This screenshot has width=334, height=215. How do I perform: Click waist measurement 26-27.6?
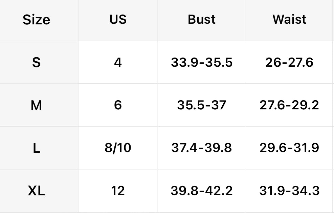(x=289, y=62)
